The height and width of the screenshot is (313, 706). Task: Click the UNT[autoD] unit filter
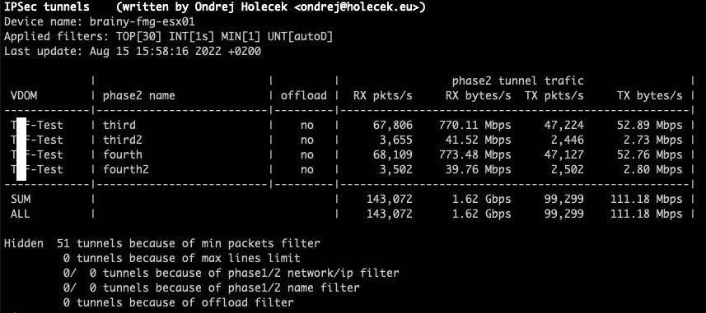point(301,37)
